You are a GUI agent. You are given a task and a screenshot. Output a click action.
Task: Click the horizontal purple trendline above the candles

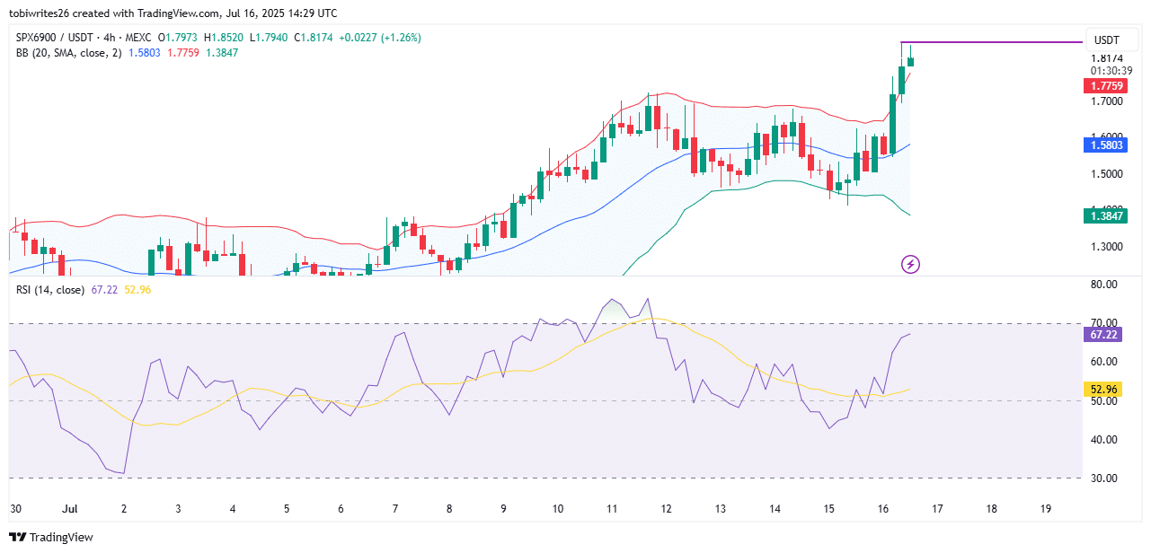click(988, 41)
